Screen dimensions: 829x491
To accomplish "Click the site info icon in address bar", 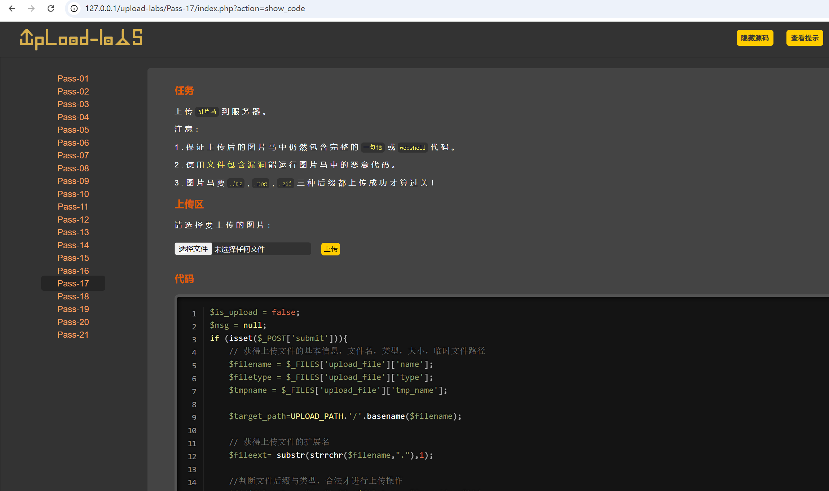I will [74, 8].
